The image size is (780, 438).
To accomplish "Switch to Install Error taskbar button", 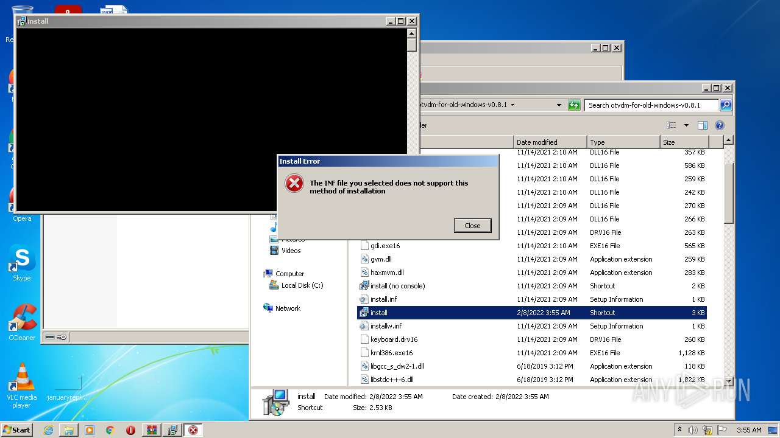I will coord(193,430).
